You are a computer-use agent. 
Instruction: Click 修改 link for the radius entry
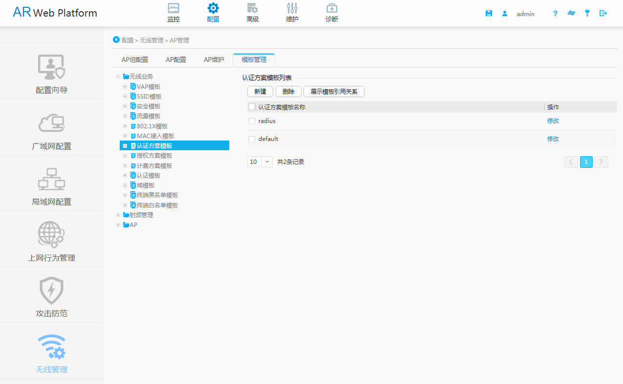[x=553, y=121]
